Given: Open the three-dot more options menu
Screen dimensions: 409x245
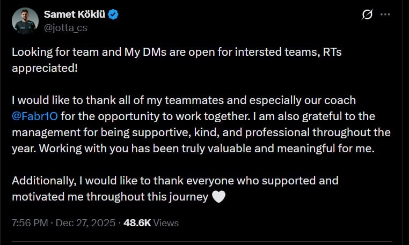Looking at the screenshot, I should (x=385, y=14).
